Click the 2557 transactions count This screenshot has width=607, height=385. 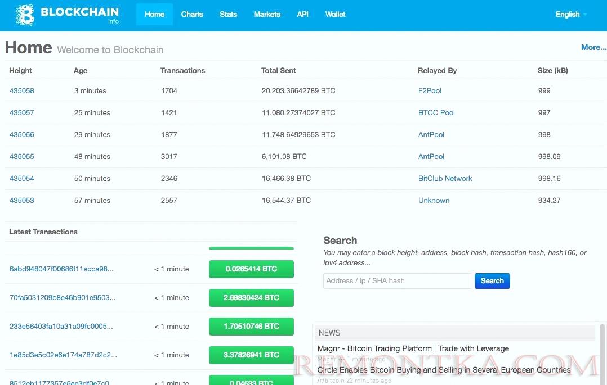tap(169, 200)
